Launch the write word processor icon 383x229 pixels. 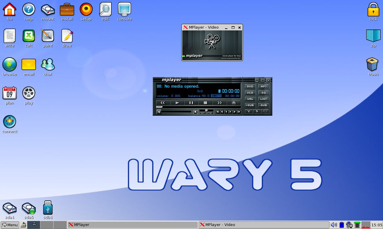[10, 38]
